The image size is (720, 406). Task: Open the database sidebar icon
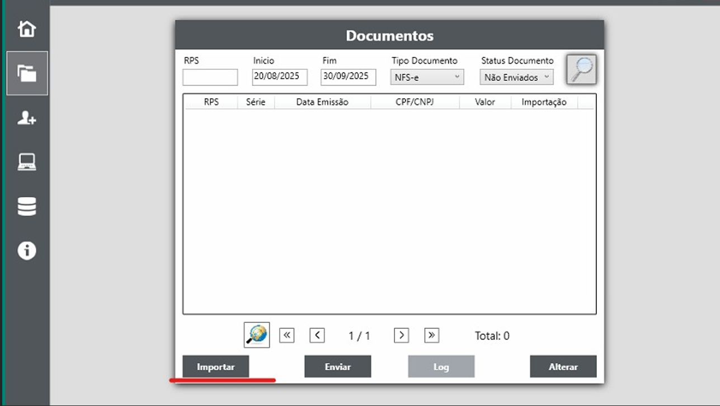[27, 207]
